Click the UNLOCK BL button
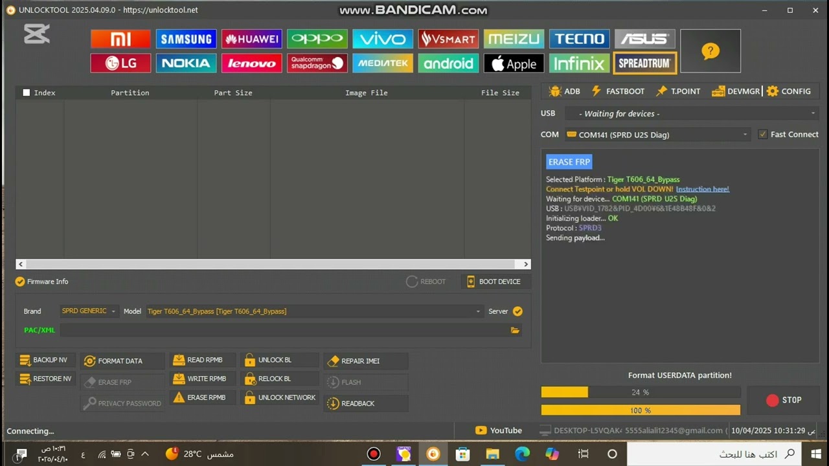Screen dimensions: 829x466 click(280, 360)
